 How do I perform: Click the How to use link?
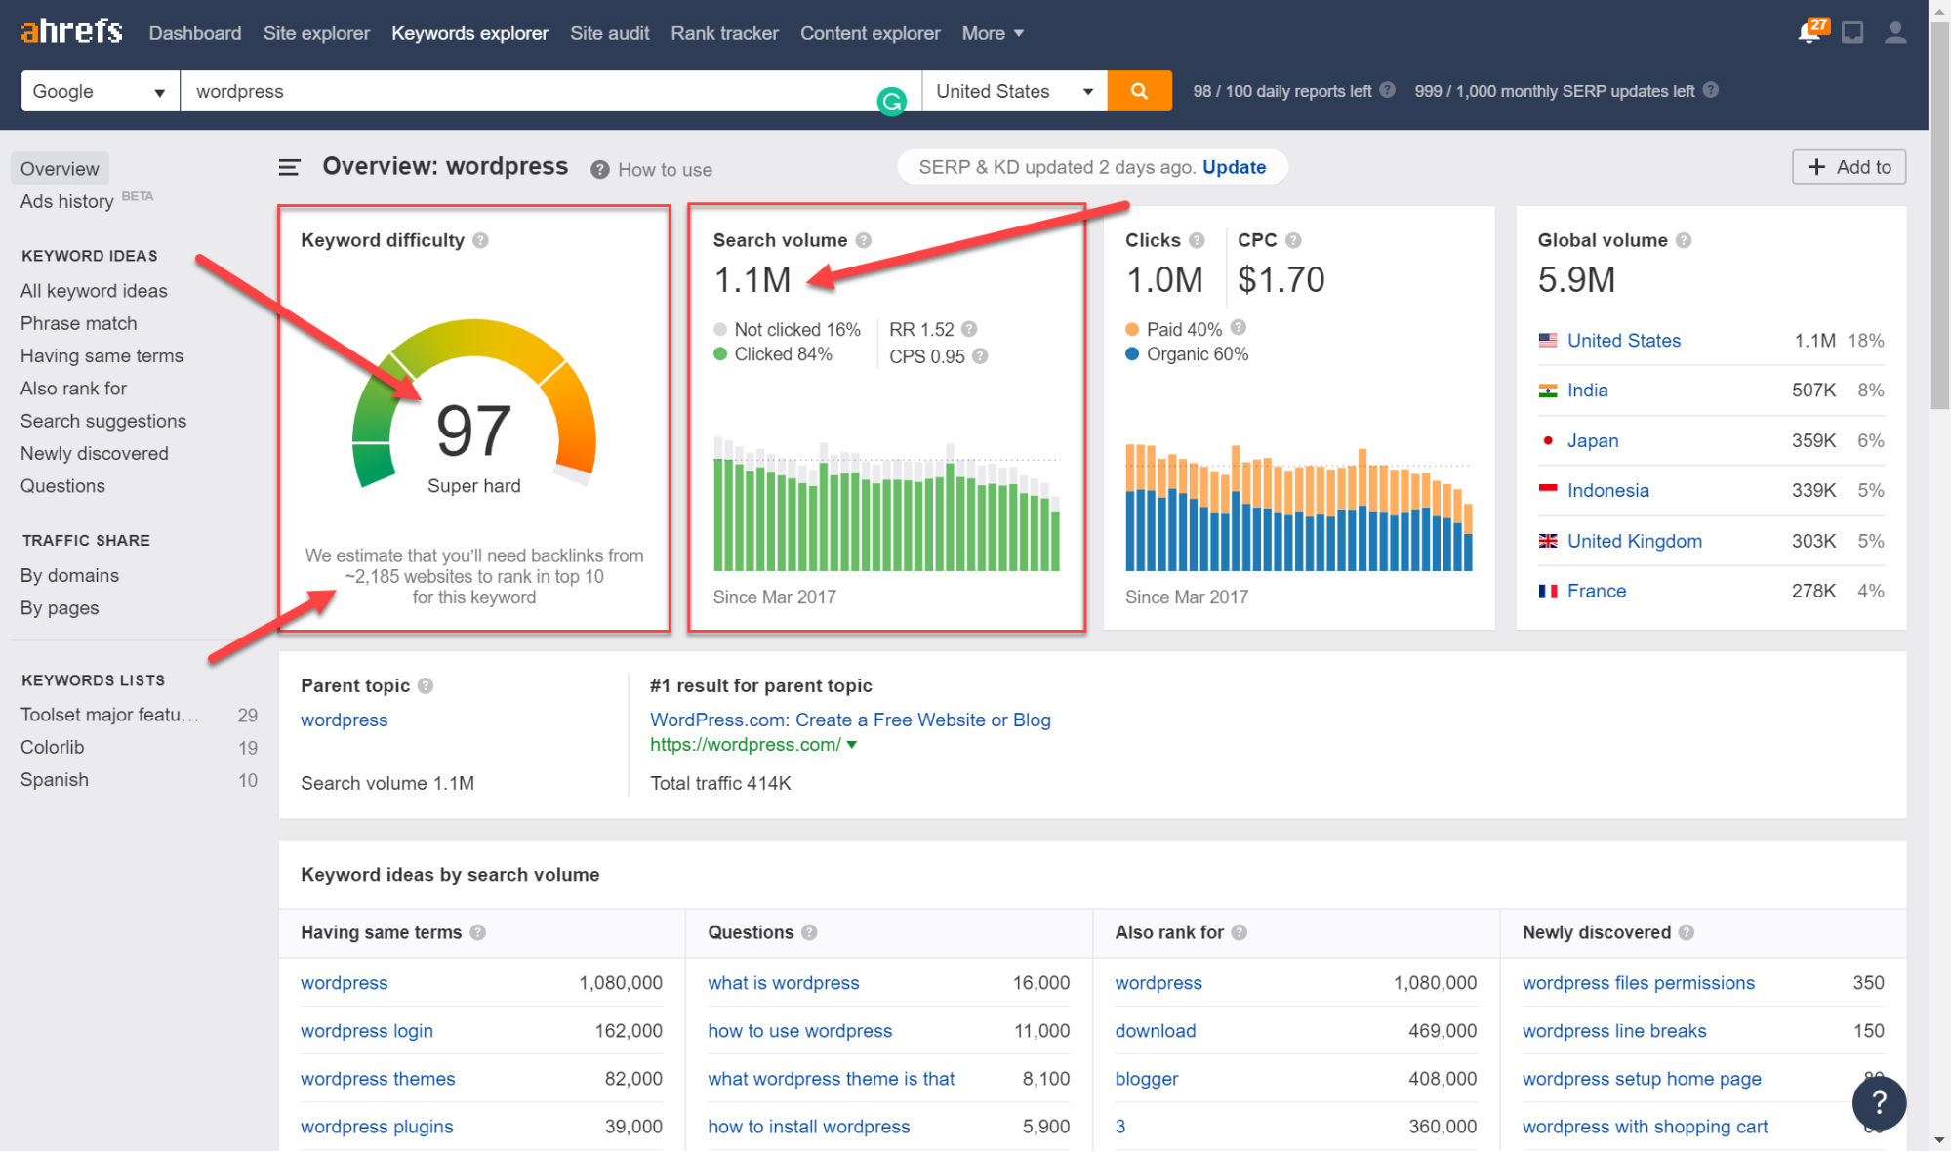(665, 170)
